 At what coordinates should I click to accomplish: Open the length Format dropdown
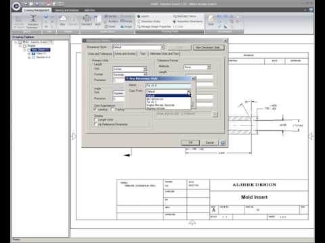[129, 74]
